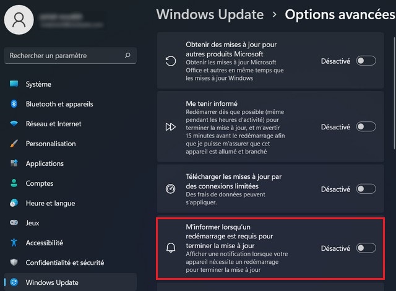
Task: Enable updates for other Microsoft products toggle
Action: 366,61
